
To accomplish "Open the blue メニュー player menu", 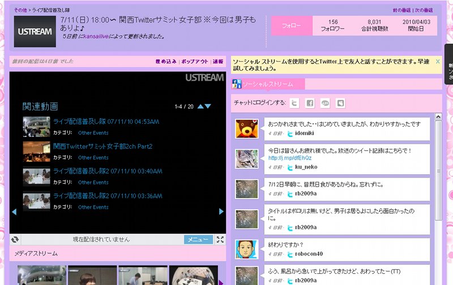I will tap(198, 240).
